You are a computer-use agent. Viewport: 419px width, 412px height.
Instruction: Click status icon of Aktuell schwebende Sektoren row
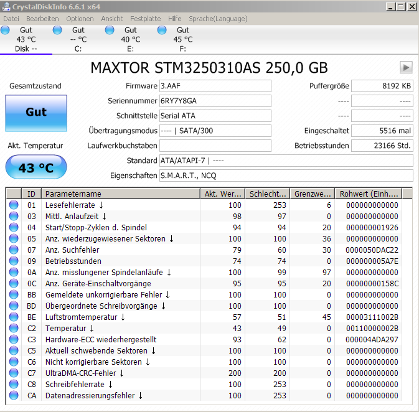coord(14,351)
